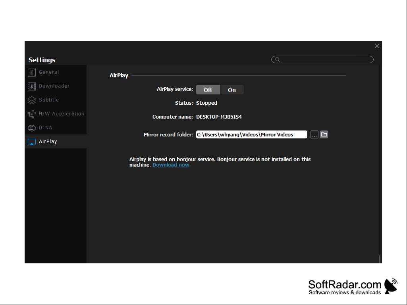Image resolution: width=407 pixels, height=305 pixels.
Task: Open the Subtitle settings tab
Action: [x=56, y=100]
